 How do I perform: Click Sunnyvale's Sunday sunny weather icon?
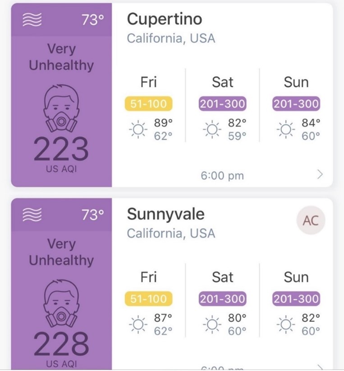285,324
